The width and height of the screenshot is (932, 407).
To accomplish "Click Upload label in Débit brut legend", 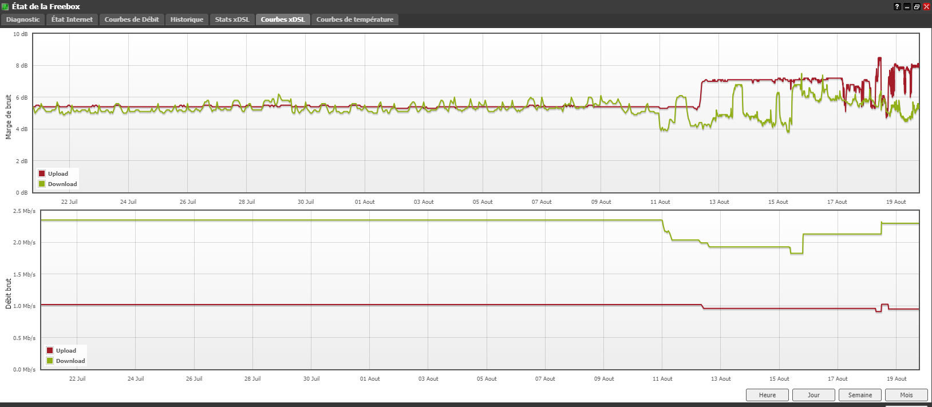I will pos(66,350).
